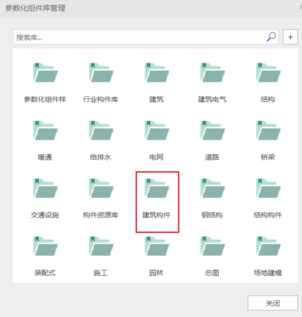This screenshot has width=302, height=317.
Task: Open the 道路 folder icon
Action: [x=212, y=131]
